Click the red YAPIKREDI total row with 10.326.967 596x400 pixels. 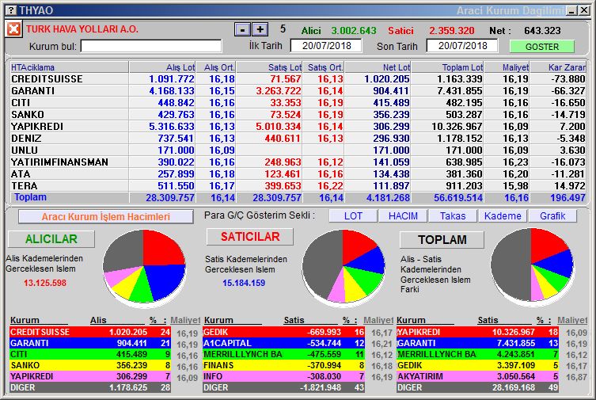[478, 332]
